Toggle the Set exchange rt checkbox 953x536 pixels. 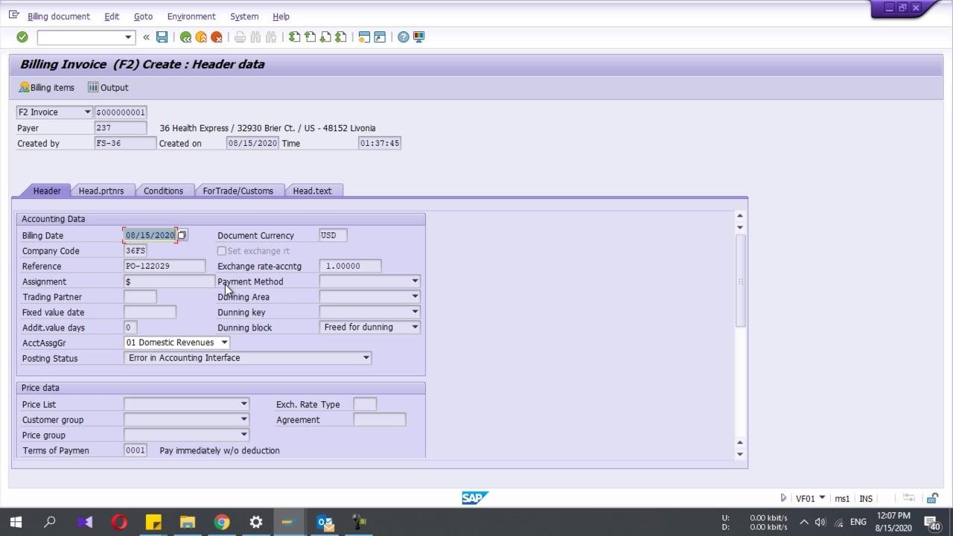pyautogui.click(x=222, y=251)
